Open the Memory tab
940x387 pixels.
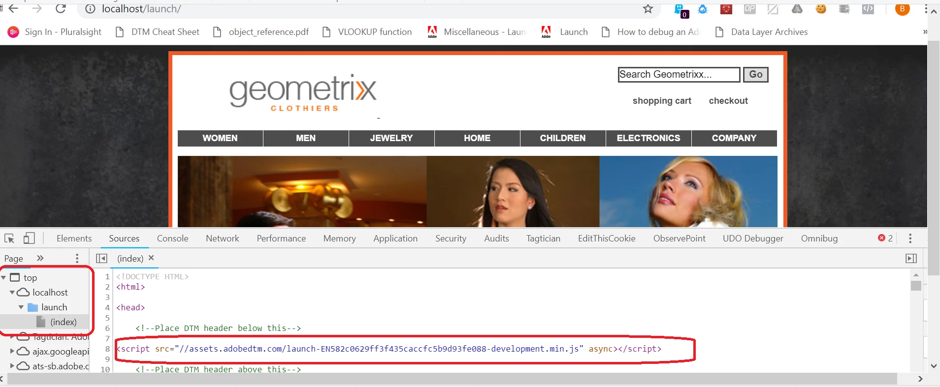[x=340, y=238]
